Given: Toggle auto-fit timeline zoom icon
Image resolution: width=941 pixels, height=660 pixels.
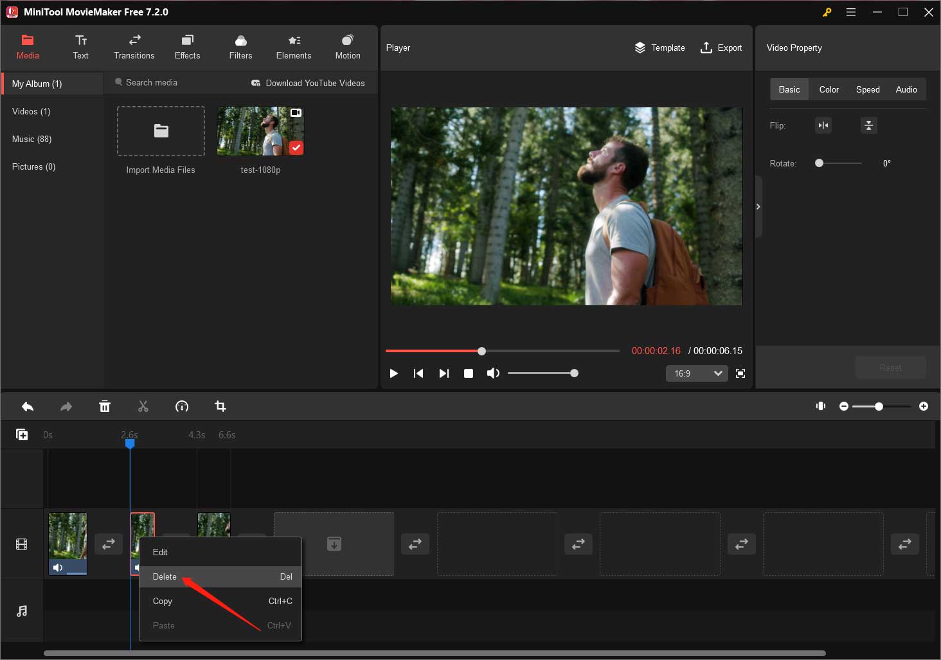Looking at the screenshot, I should point(821,406).
